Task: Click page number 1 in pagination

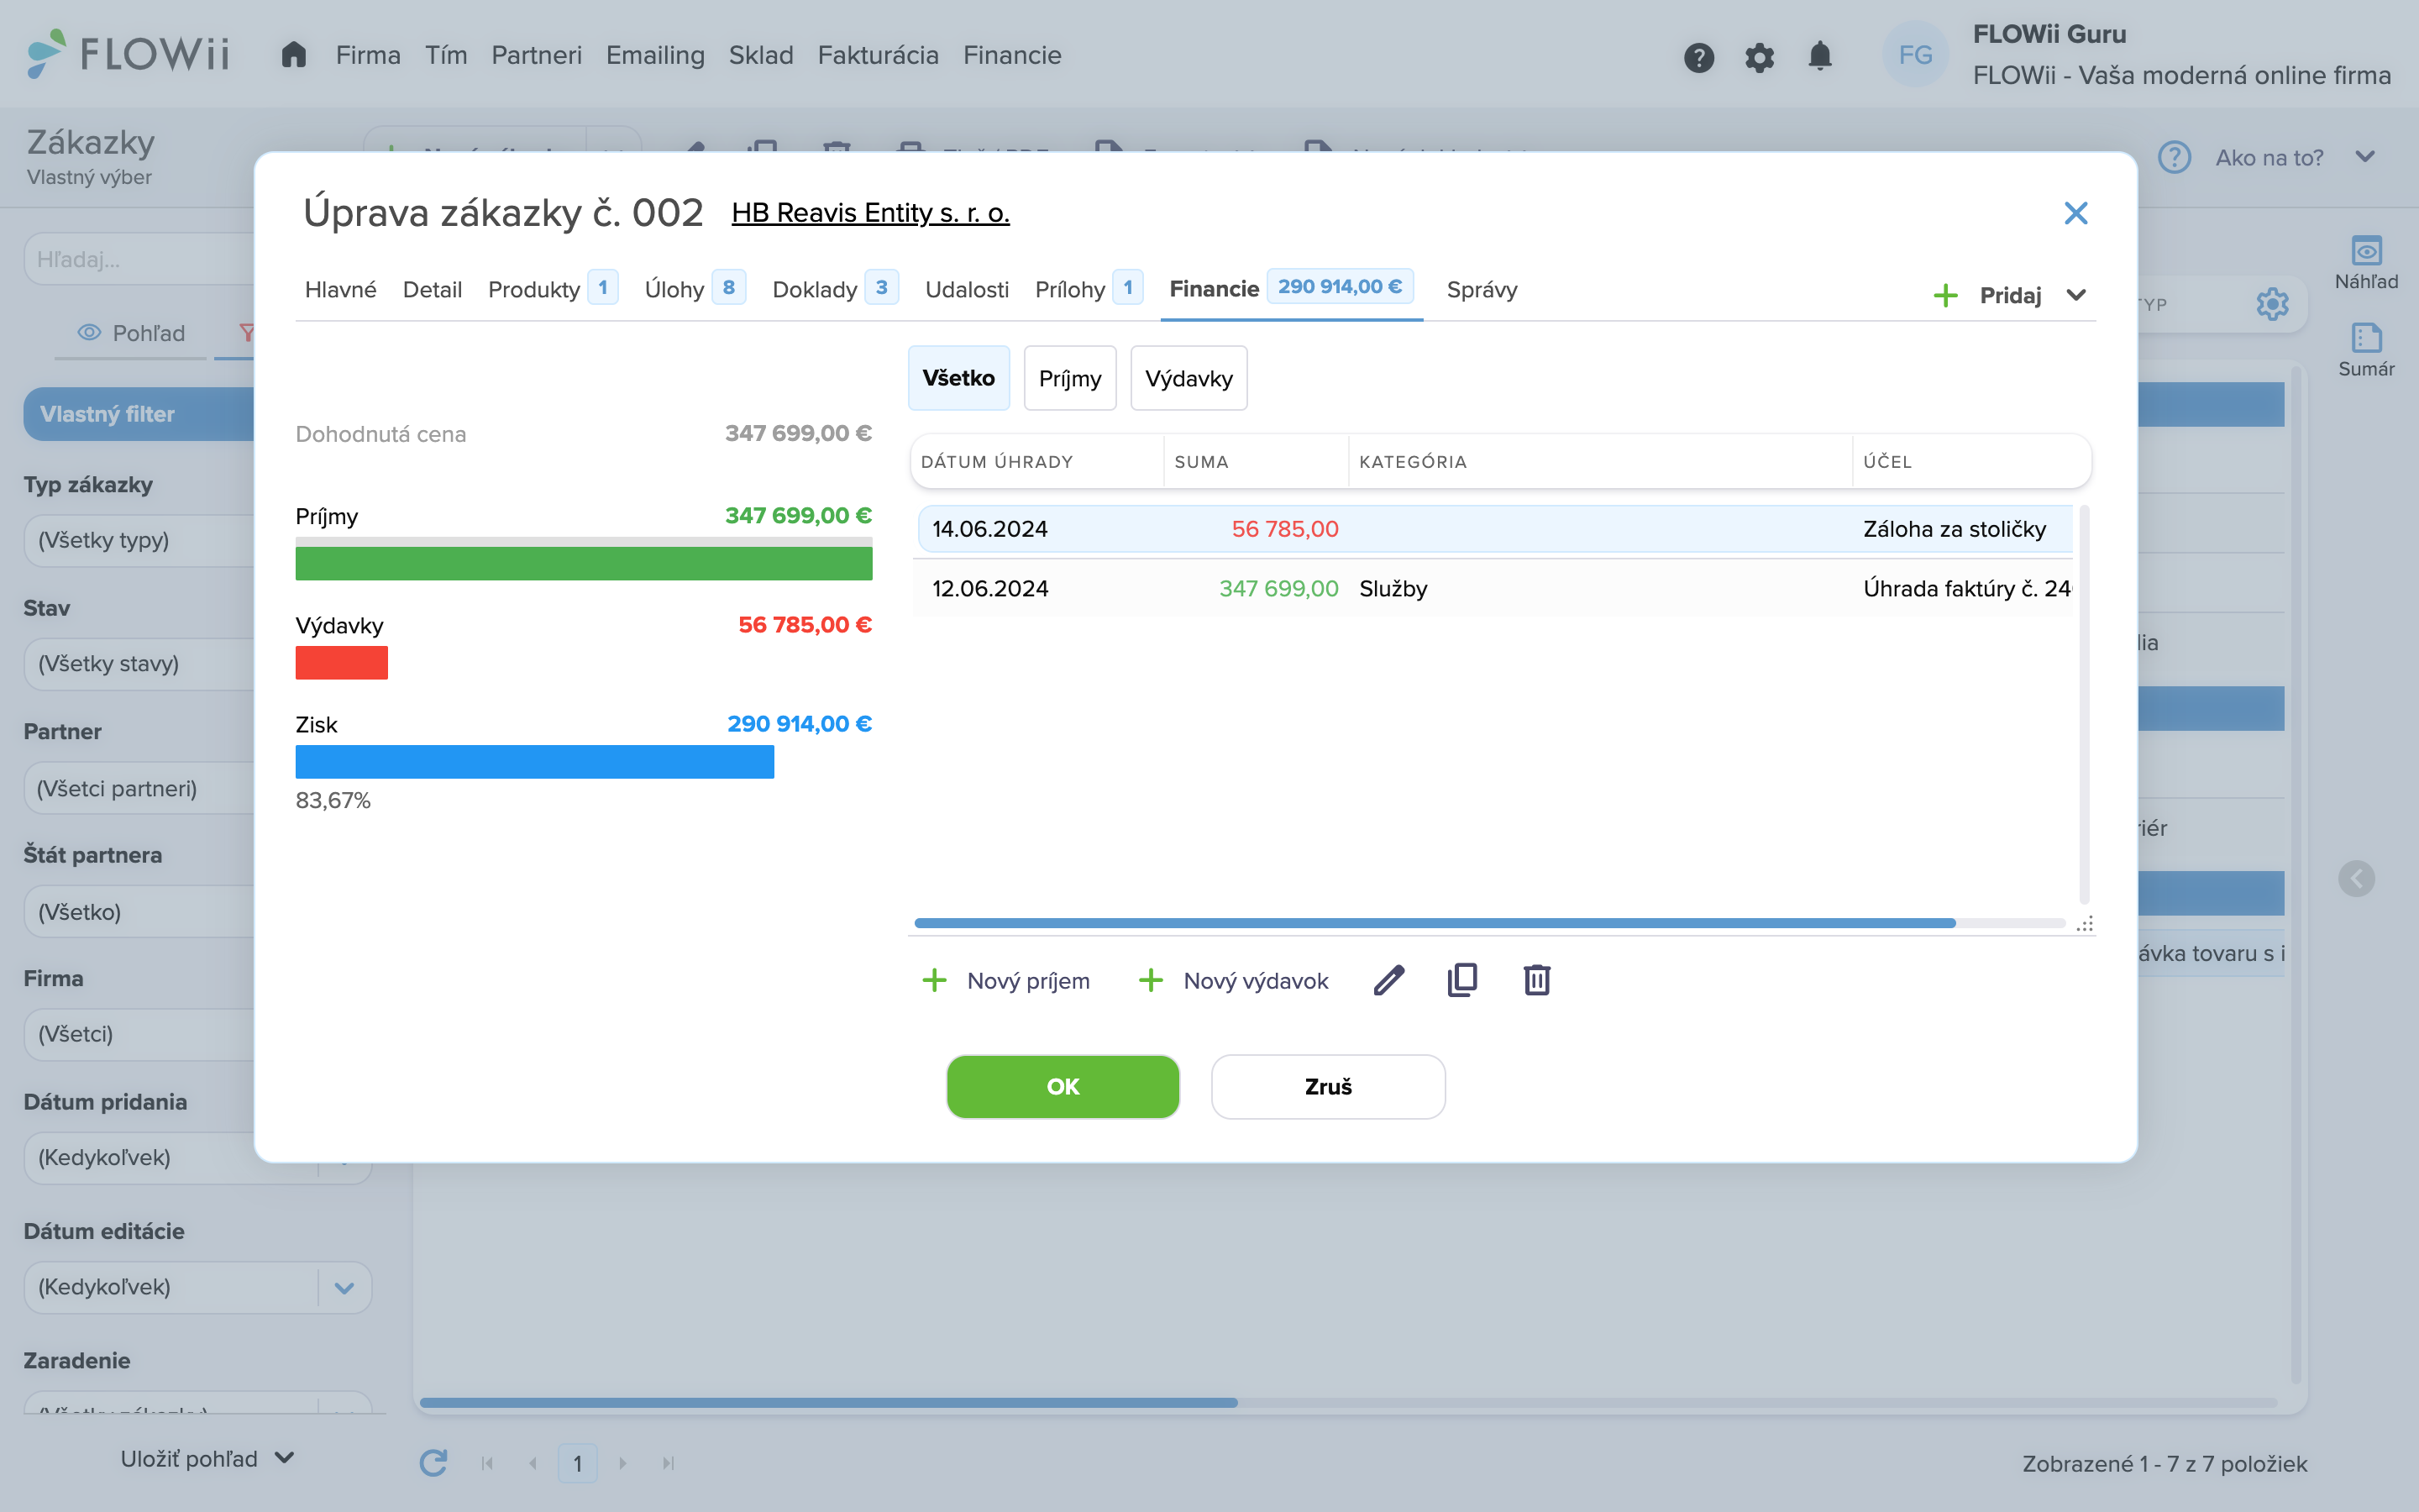Action: pos(578,1463)
